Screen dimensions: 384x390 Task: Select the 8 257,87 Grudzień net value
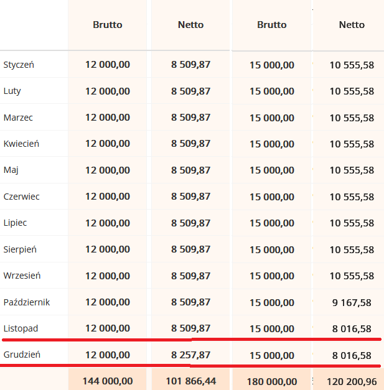click(x=191, y=355)
